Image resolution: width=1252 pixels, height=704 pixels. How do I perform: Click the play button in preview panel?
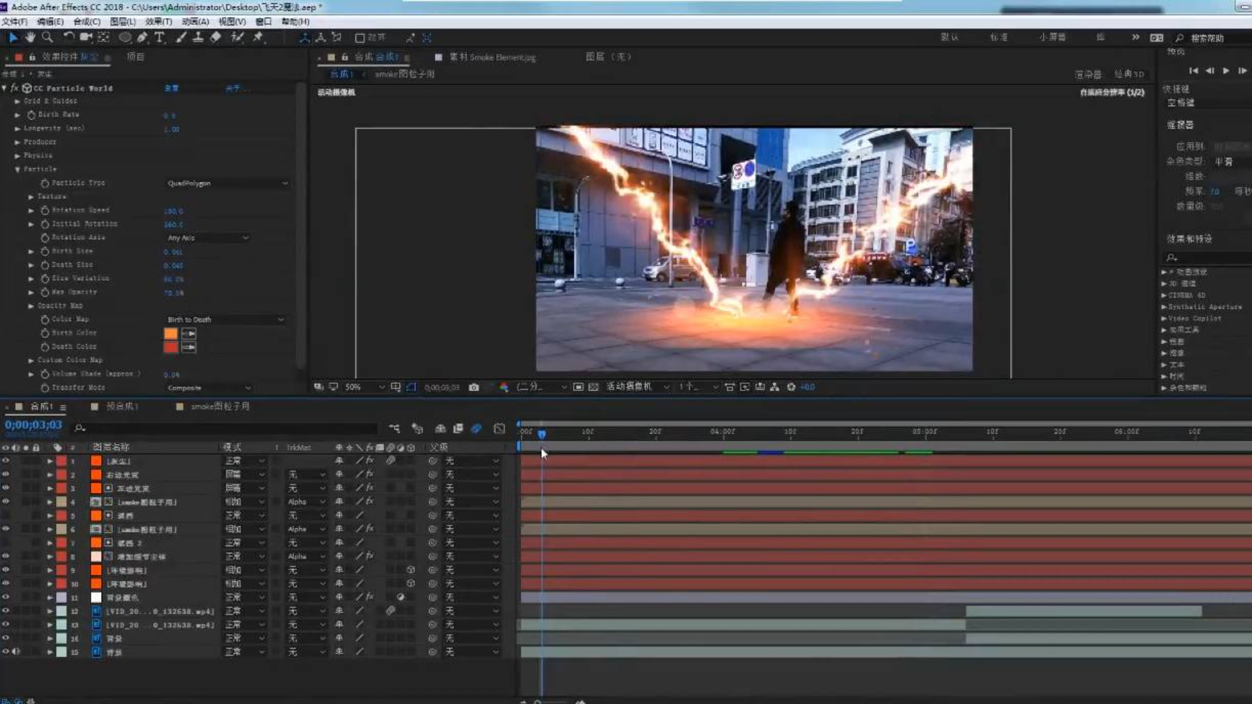(1226, 70)
